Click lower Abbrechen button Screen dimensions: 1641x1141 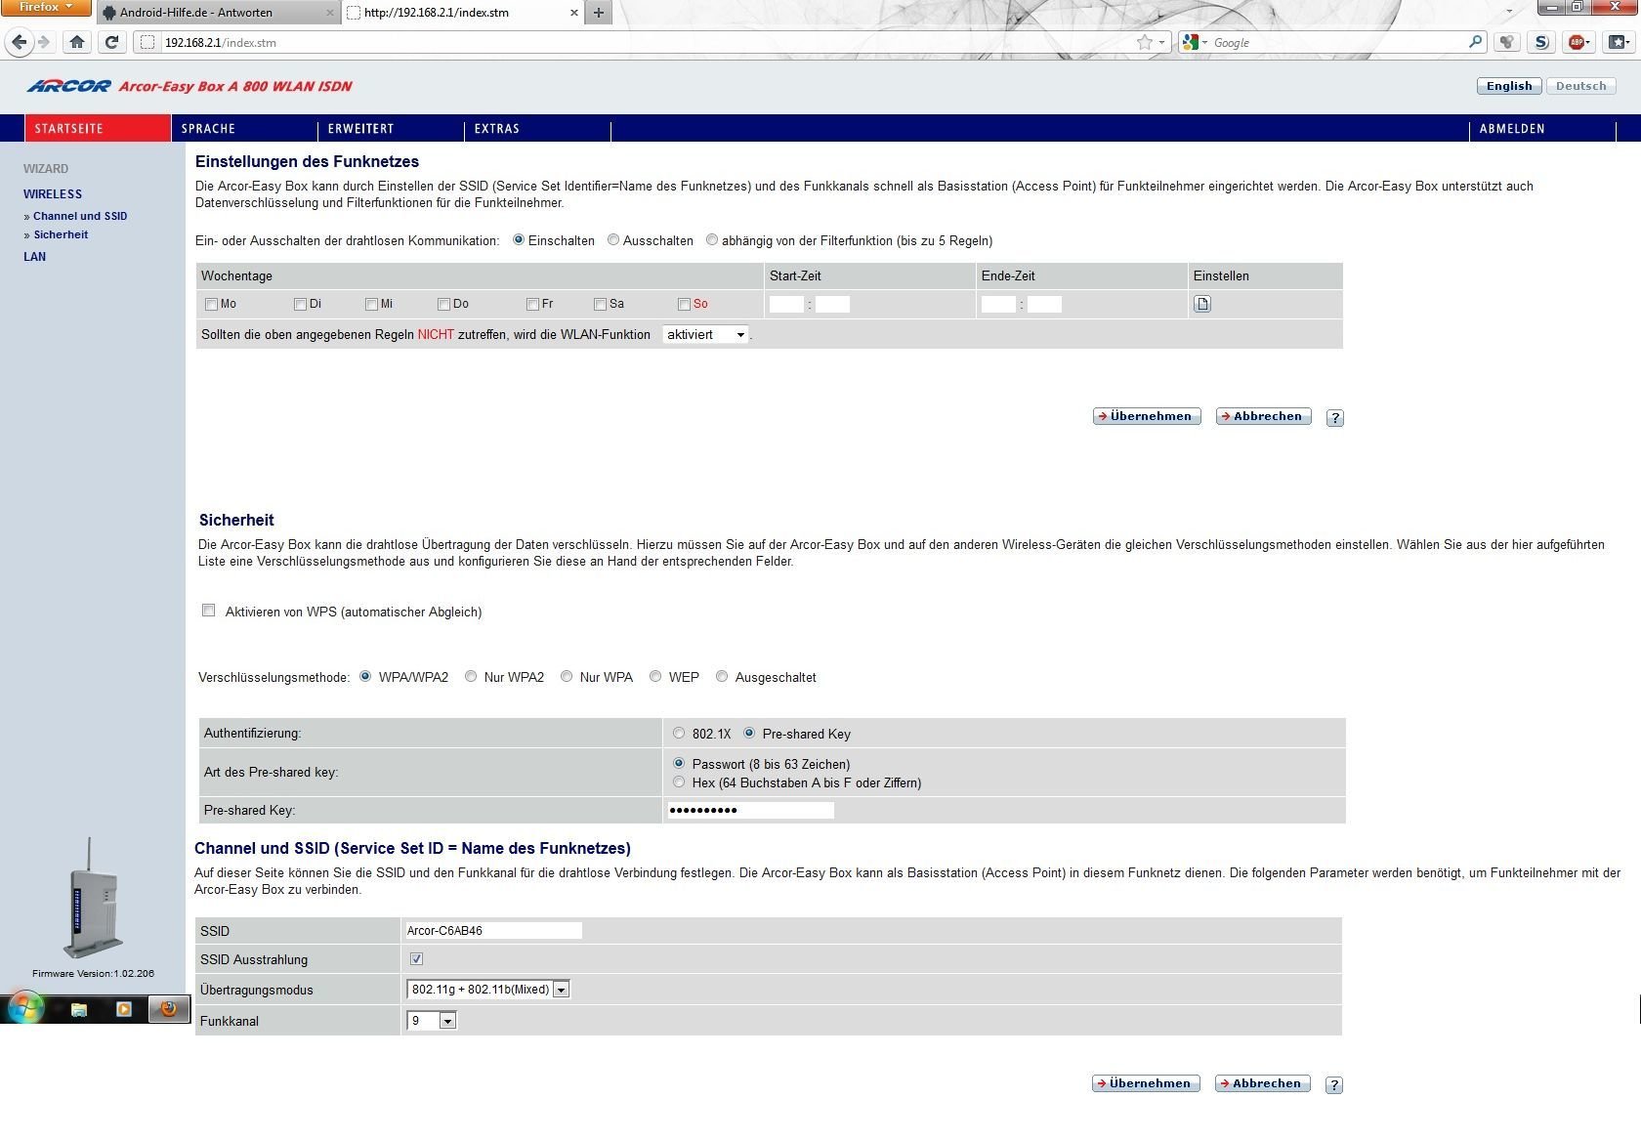(x=1263, y=1083)
